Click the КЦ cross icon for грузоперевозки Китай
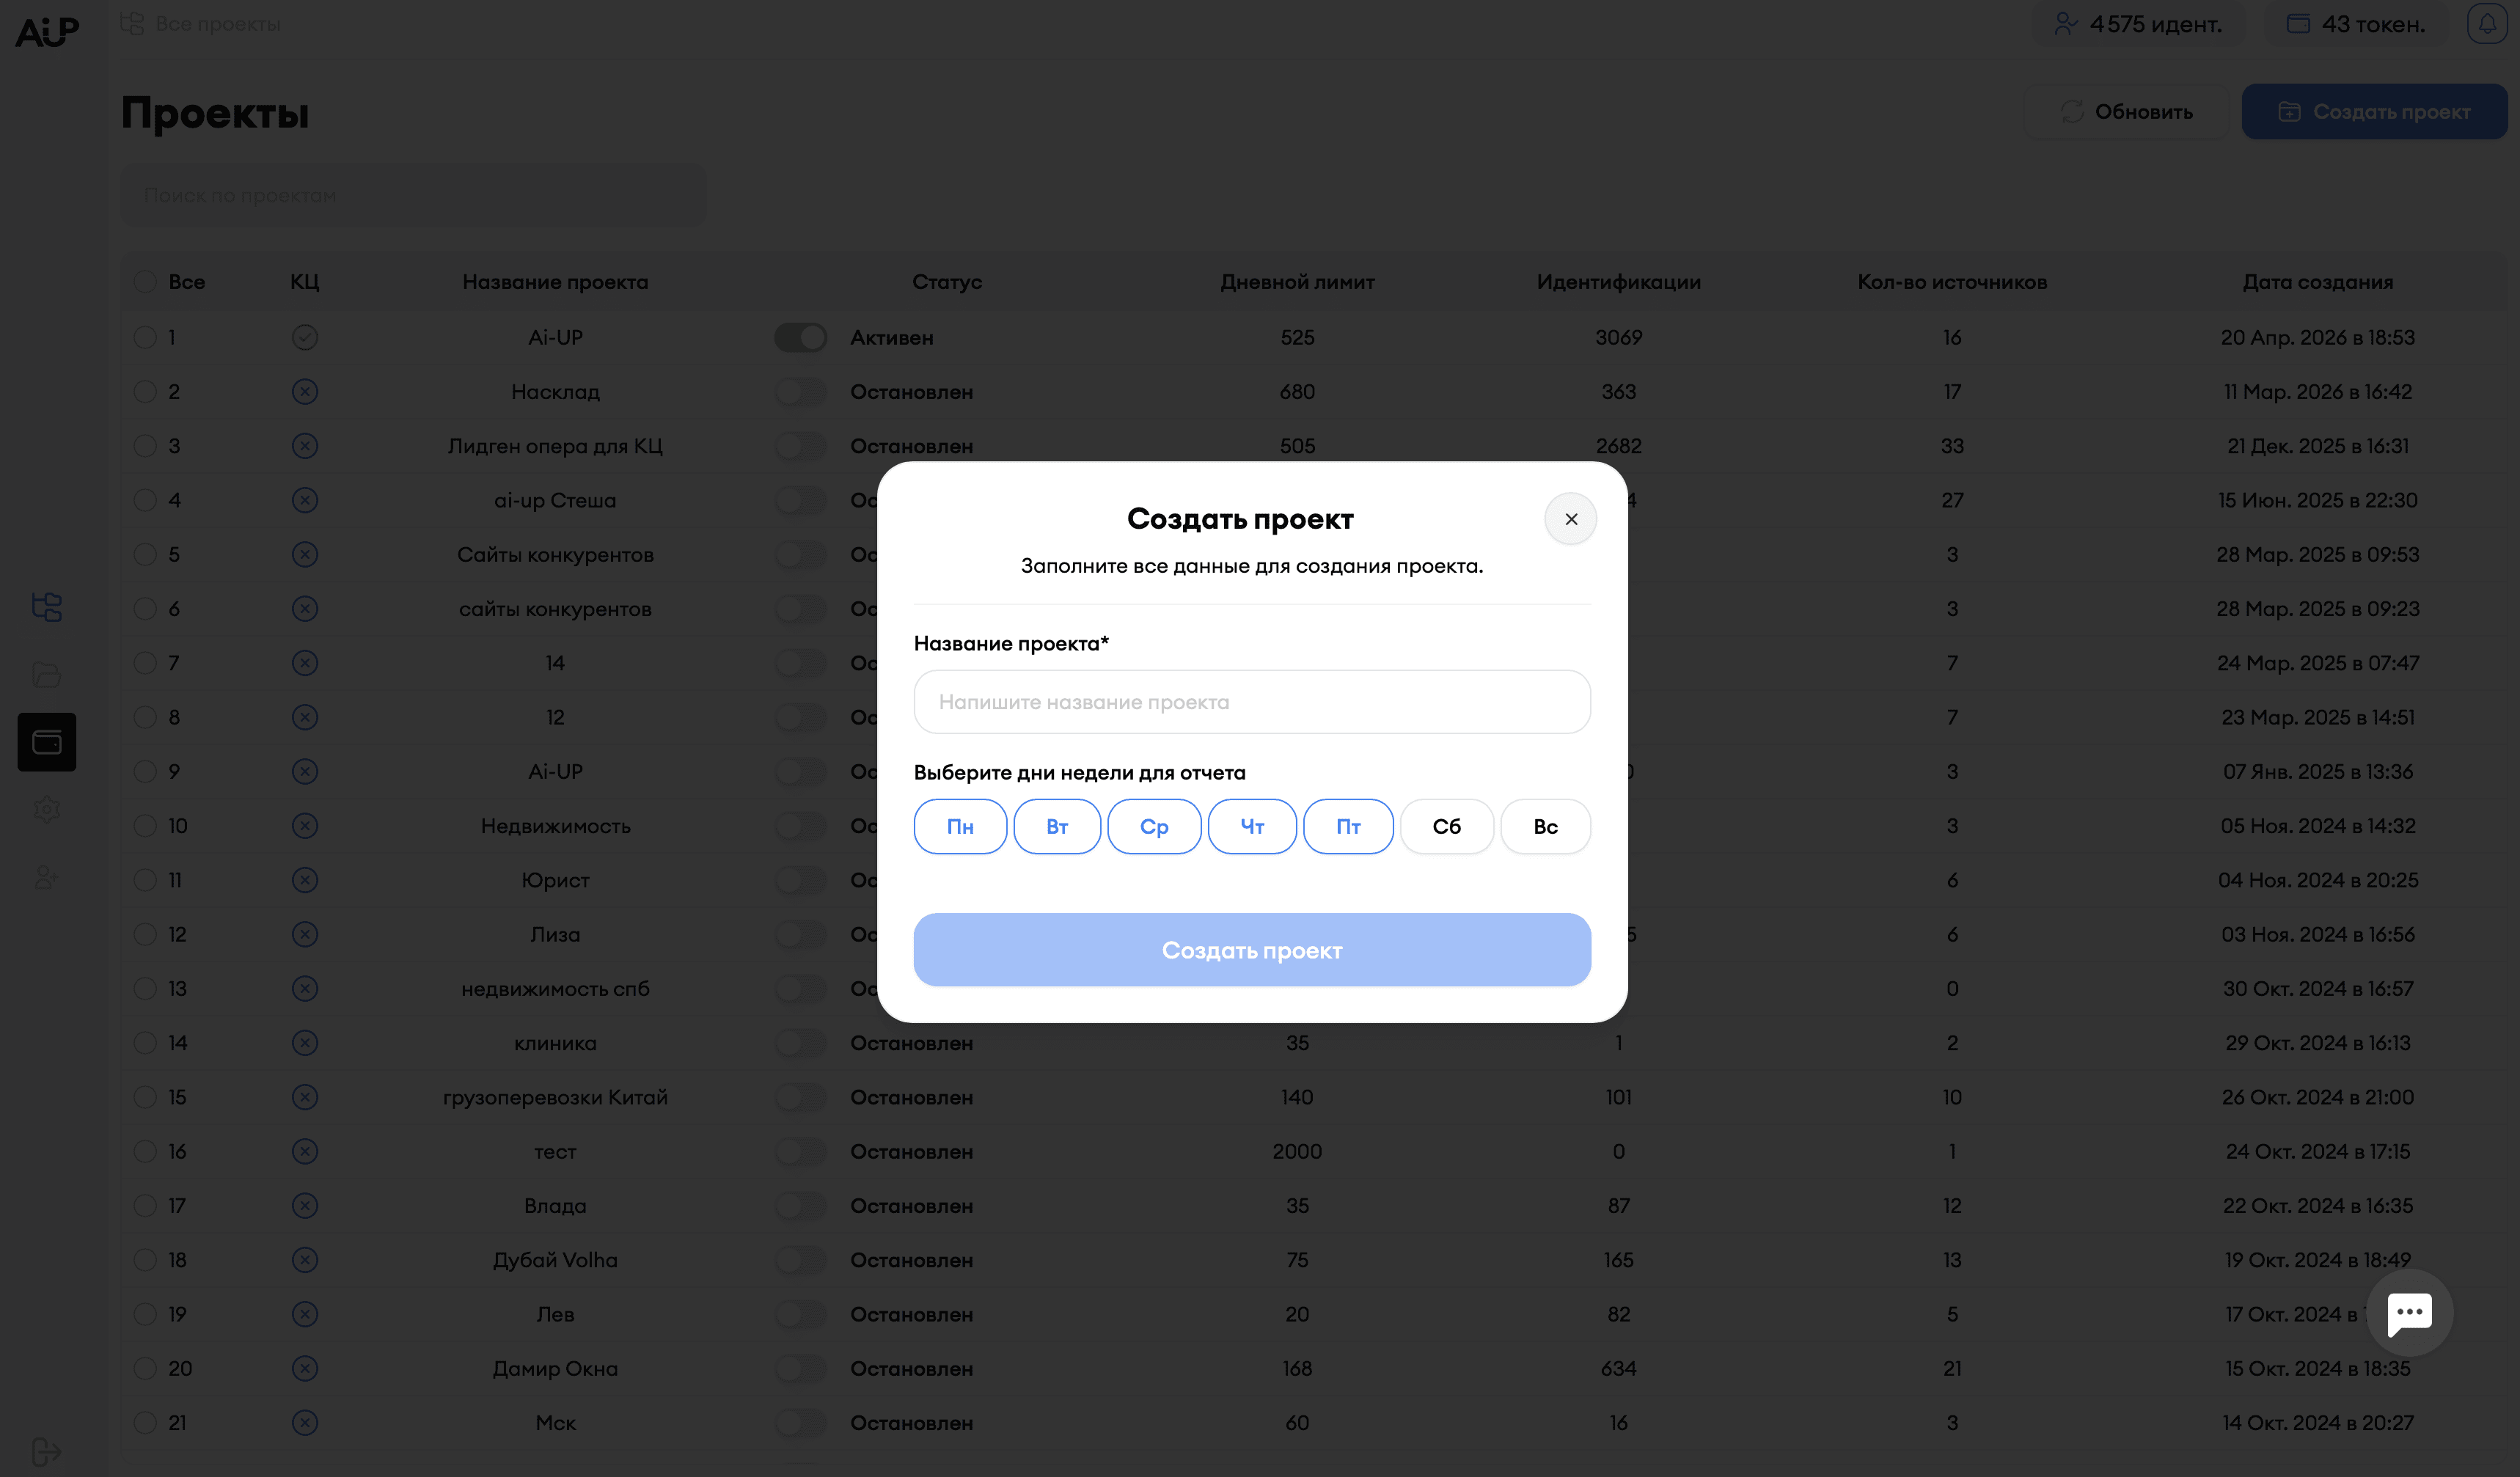The width and height of the screenshot is (2520, 1477). point(305,1097)
